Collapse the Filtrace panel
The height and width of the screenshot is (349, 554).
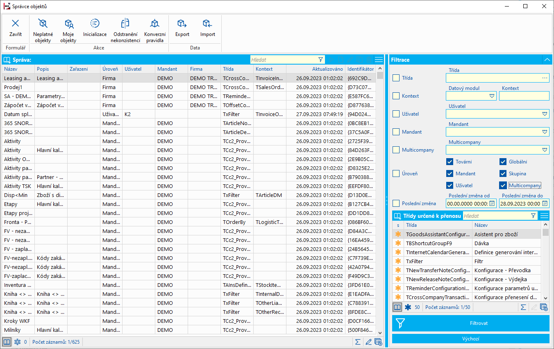[547, 60]
